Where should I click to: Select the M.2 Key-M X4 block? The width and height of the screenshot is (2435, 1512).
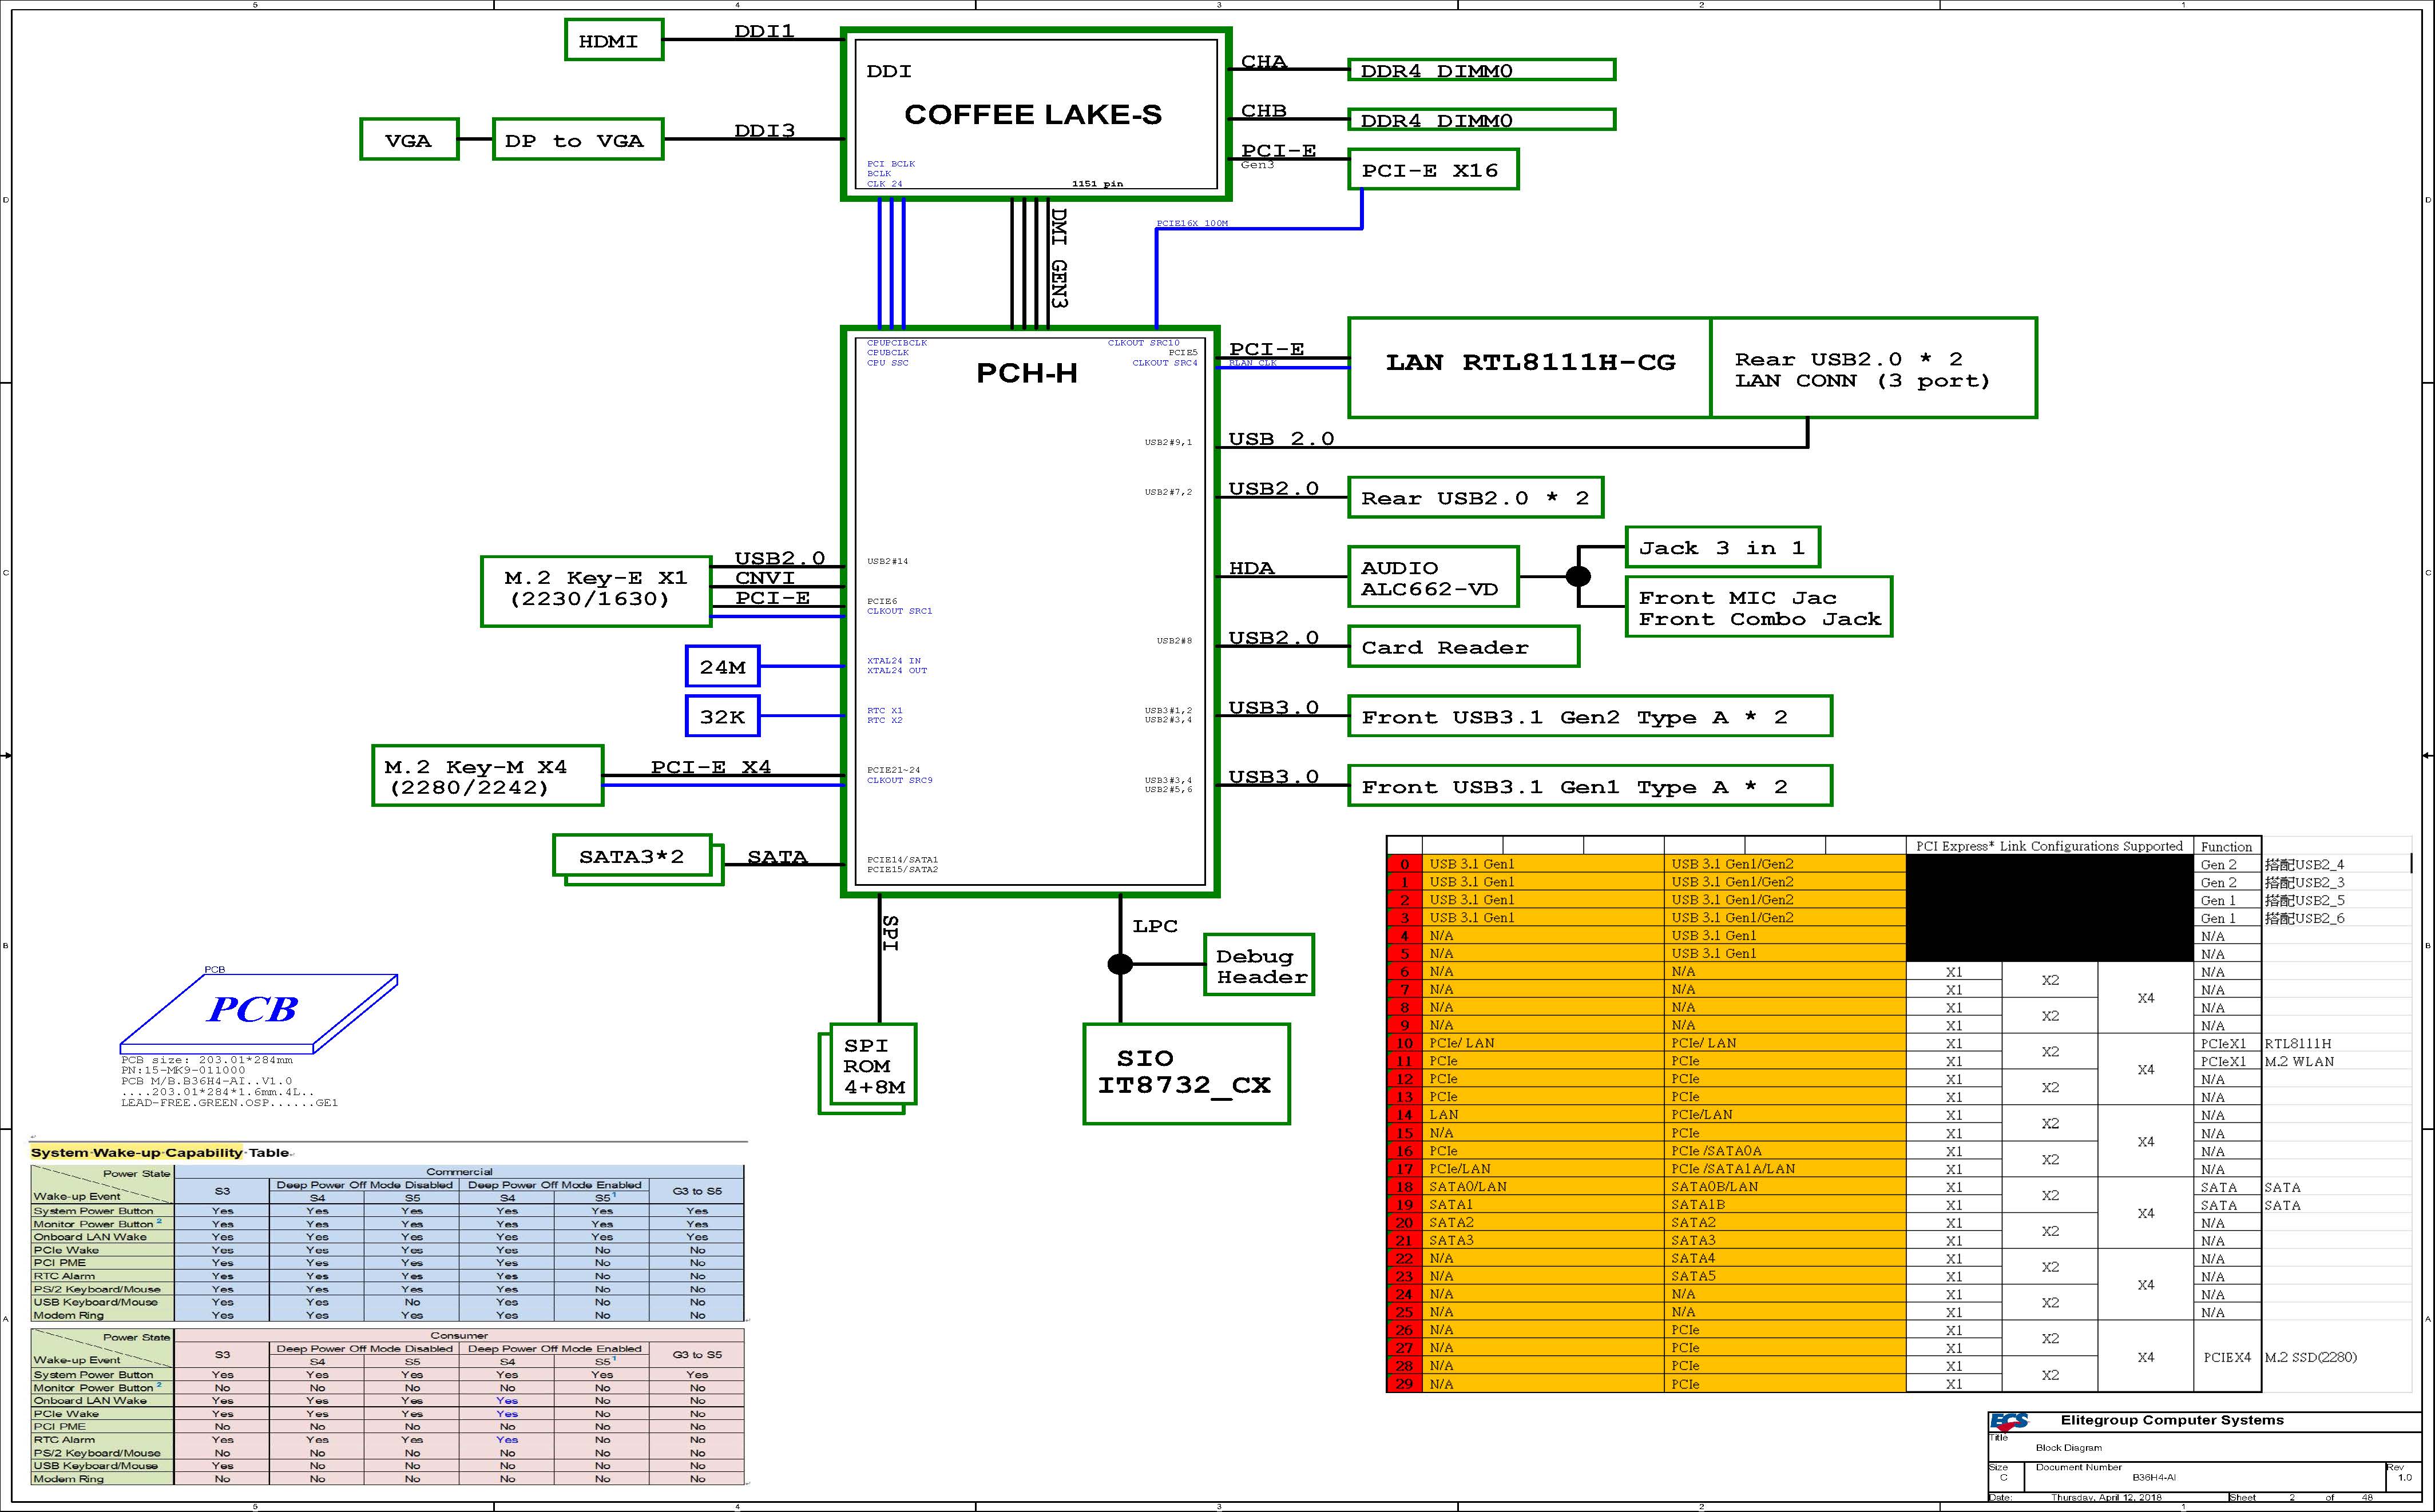click(487, 776)
